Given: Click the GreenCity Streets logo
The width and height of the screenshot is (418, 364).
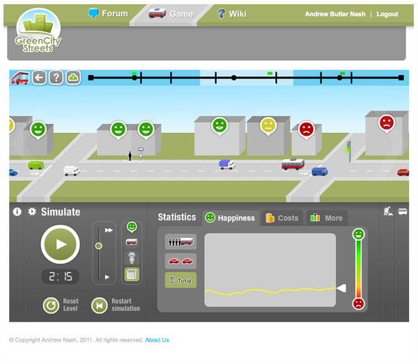Looking at the screenshot, I should point(38,31).
